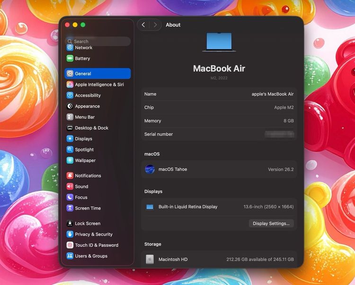Select the General gear icon
Screen dimensions: 355x285
(x=70, y=73)
